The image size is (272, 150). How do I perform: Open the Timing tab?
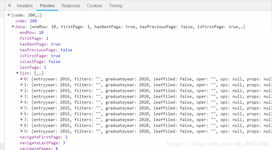click(116, 6)
